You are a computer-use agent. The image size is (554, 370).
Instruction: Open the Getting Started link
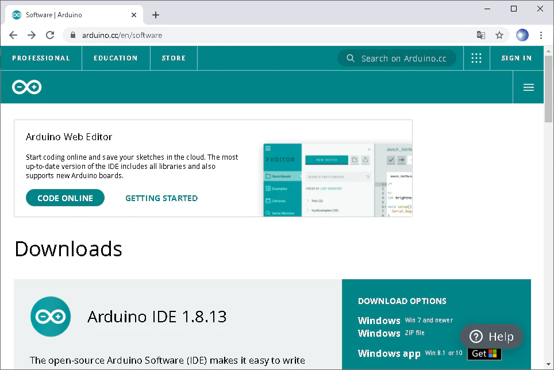point(161,198)
